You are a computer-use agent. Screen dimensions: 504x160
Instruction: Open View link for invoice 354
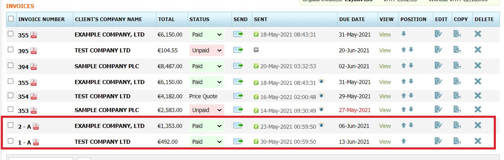(x=385, y=97)
